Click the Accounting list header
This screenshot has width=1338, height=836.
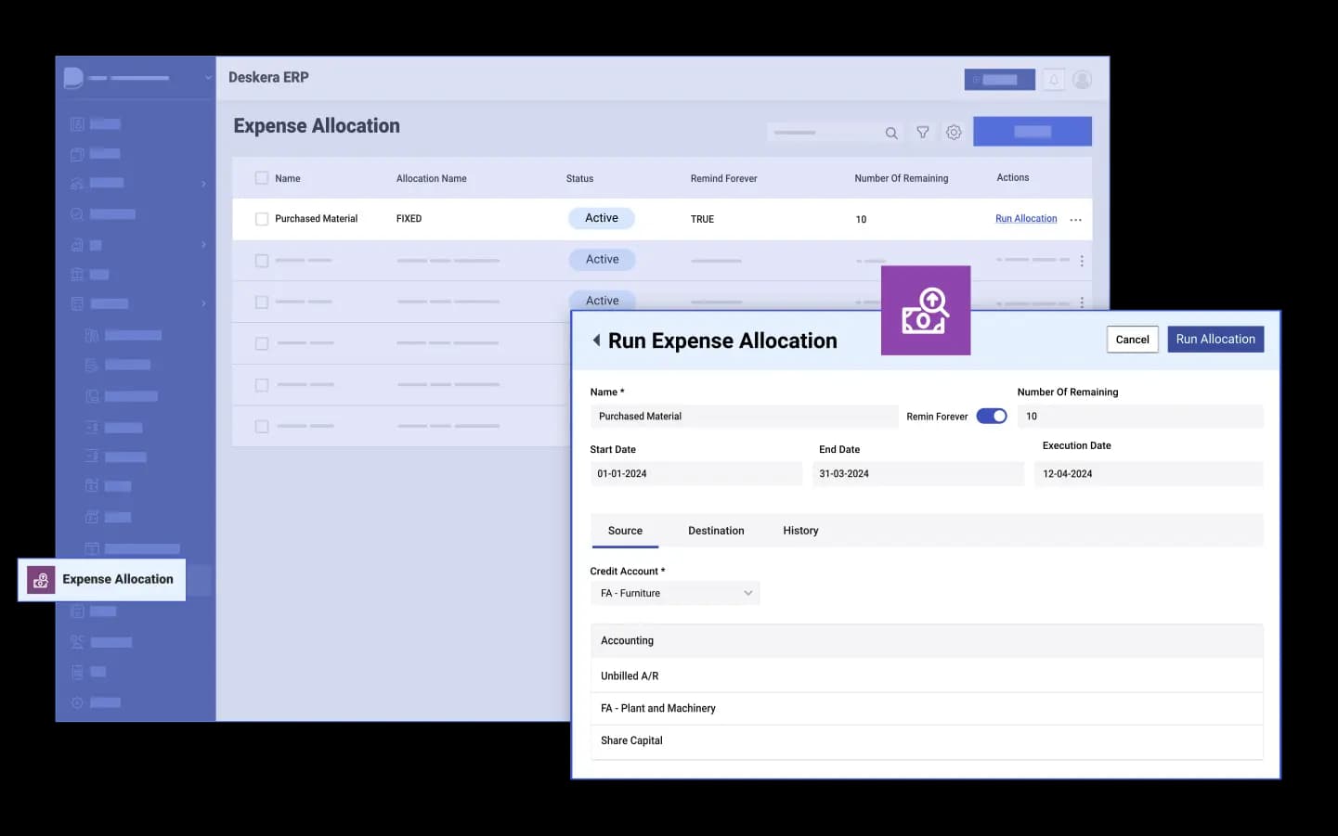coord(927,641)
